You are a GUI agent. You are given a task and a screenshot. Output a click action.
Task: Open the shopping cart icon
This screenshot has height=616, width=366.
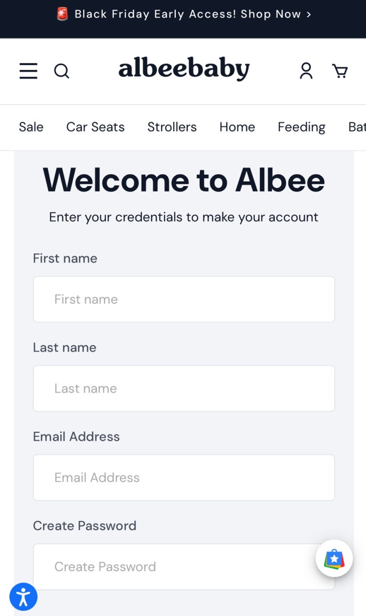point(340,71)
